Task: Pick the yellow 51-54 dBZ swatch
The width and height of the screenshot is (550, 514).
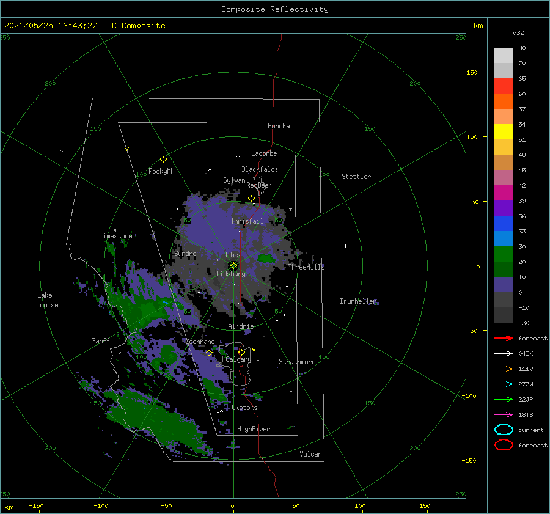Action: (x=504, y=132)
